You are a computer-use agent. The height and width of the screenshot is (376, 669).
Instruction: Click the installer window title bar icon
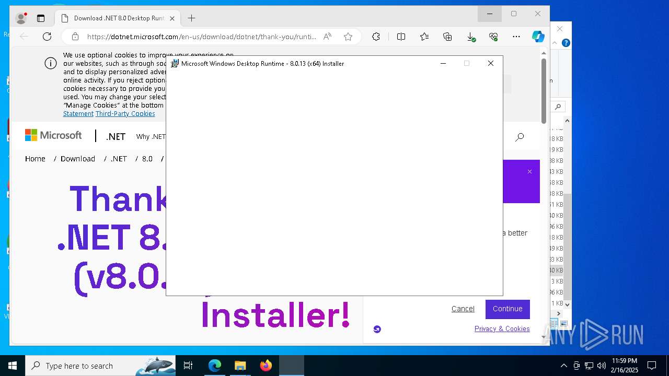click(x=175, y=64)
